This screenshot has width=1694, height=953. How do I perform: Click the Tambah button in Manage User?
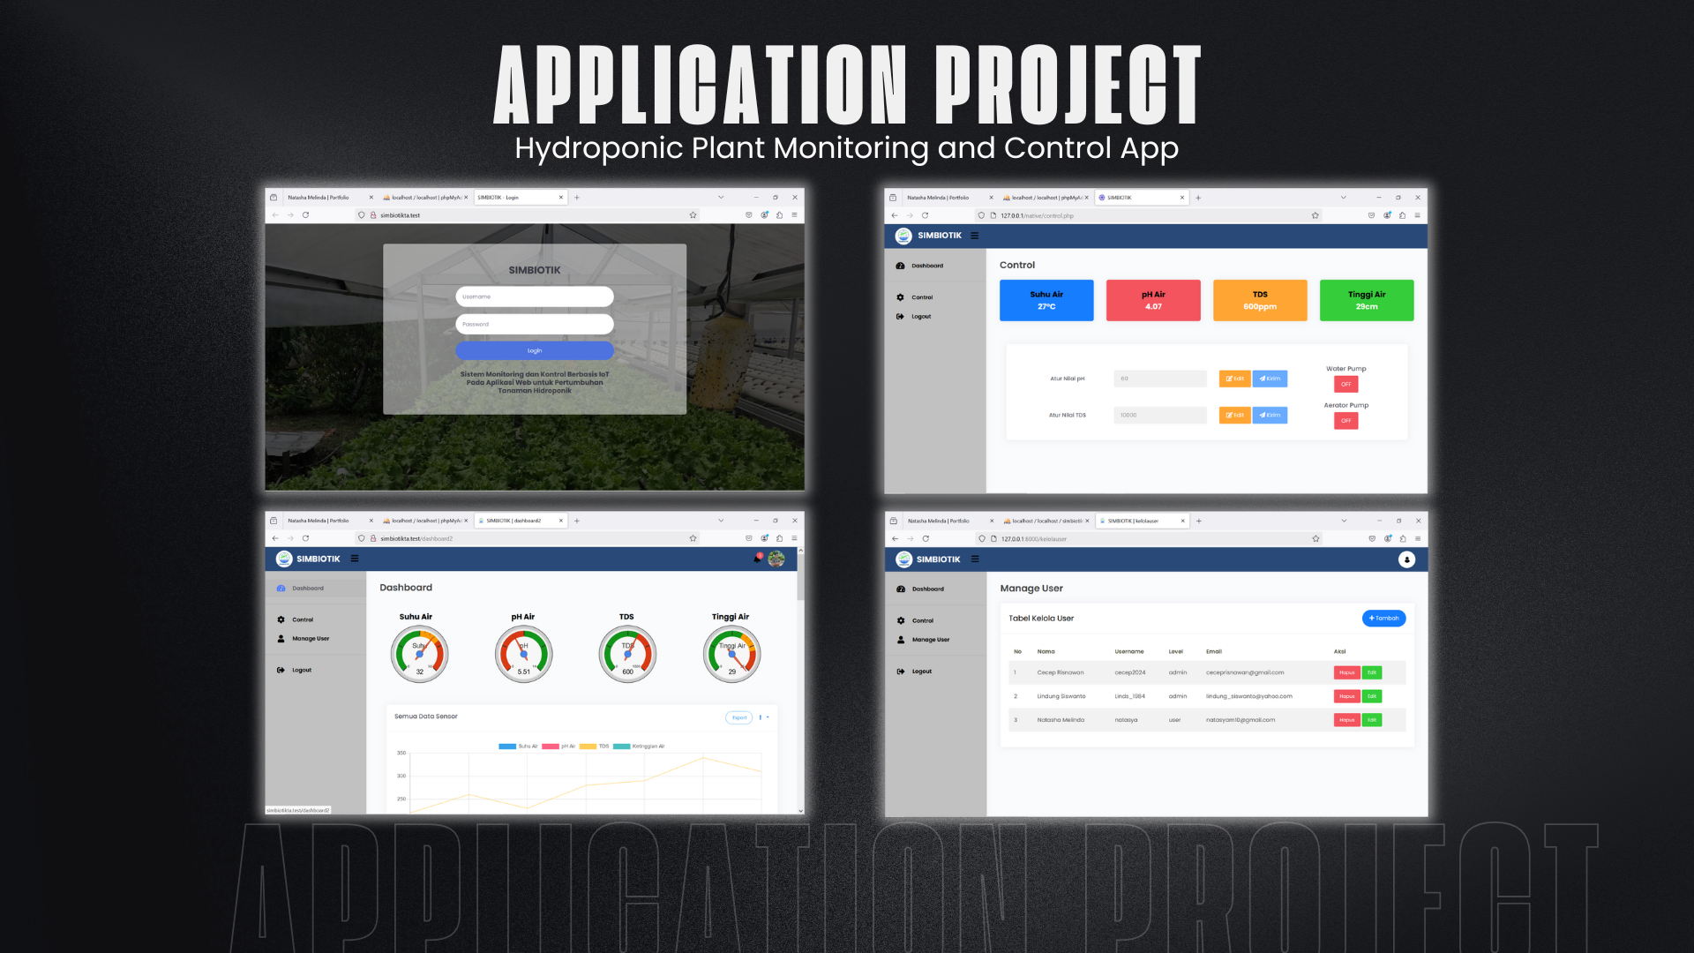pyautogui.click(x=1383, y=619)
